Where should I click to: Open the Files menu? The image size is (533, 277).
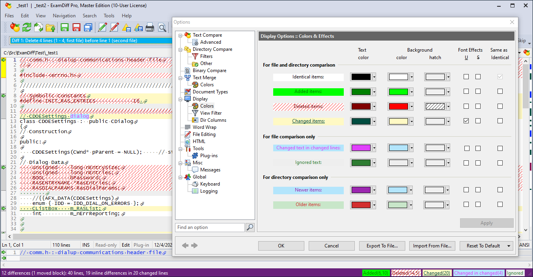pos(9,16)
